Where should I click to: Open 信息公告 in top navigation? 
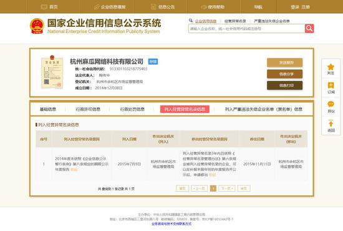coord(163,7)
